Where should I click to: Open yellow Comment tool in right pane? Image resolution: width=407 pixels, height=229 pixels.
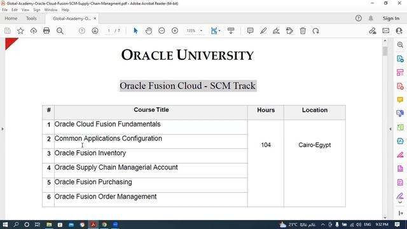coord(400,100)
